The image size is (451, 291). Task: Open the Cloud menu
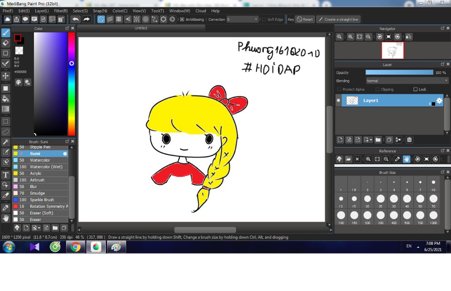[x=200, y=11]
